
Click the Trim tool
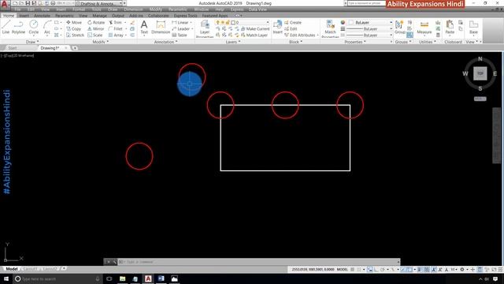[115, 23]
